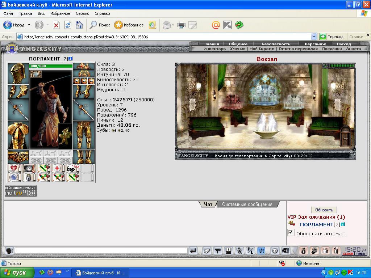The width and height of the screenshot is (371, 278).
Task: Use the red cross scroll
Action: point(58,169)
